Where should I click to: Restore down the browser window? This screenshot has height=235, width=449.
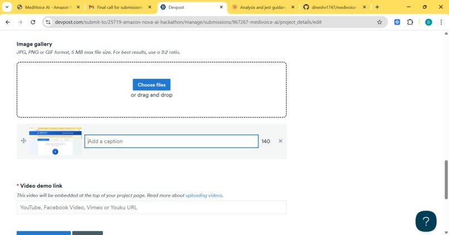click(424, 7)
